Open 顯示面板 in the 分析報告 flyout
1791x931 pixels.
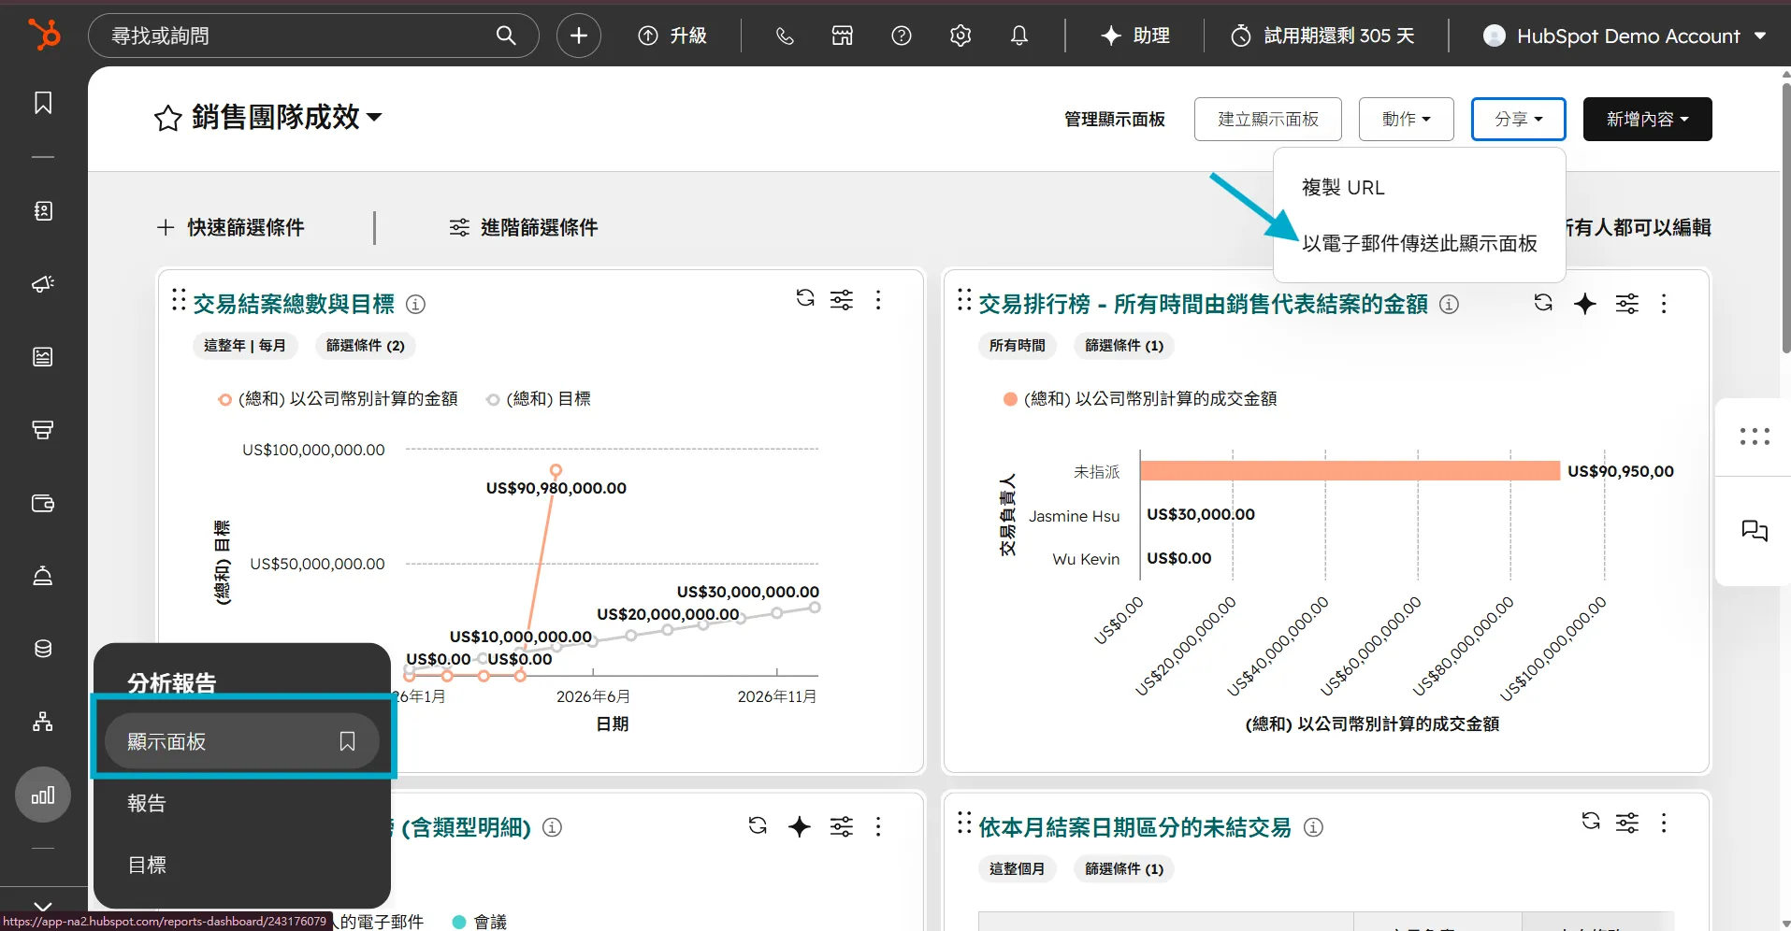[242, 741]
